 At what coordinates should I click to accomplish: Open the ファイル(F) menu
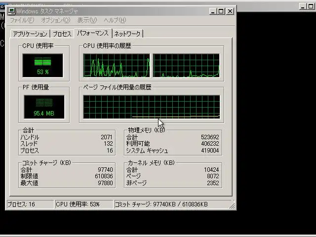[x=22, y=20]
